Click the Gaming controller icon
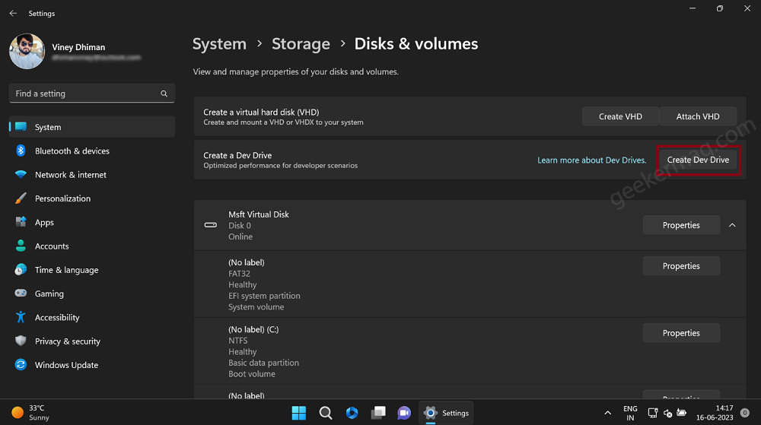761x425 pixels. (x=21, y=293)
